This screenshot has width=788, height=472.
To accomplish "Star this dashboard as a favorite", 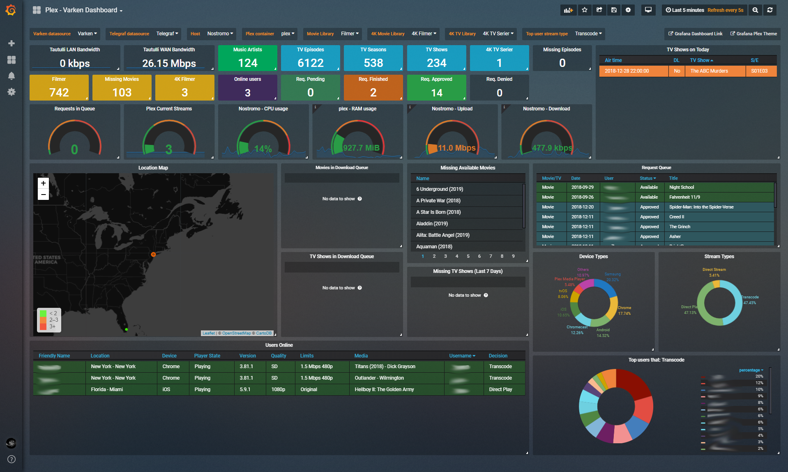I will [585, 10].
